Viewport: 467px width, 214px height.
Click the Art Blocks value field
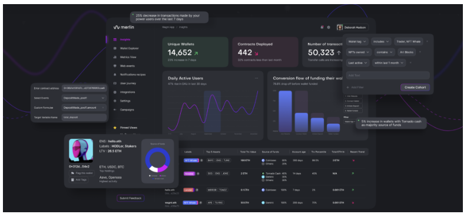point(407,52)
